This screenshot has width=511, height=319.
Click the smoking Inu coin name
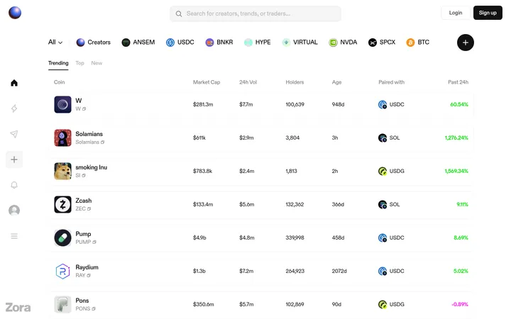[x=92, y=167]
